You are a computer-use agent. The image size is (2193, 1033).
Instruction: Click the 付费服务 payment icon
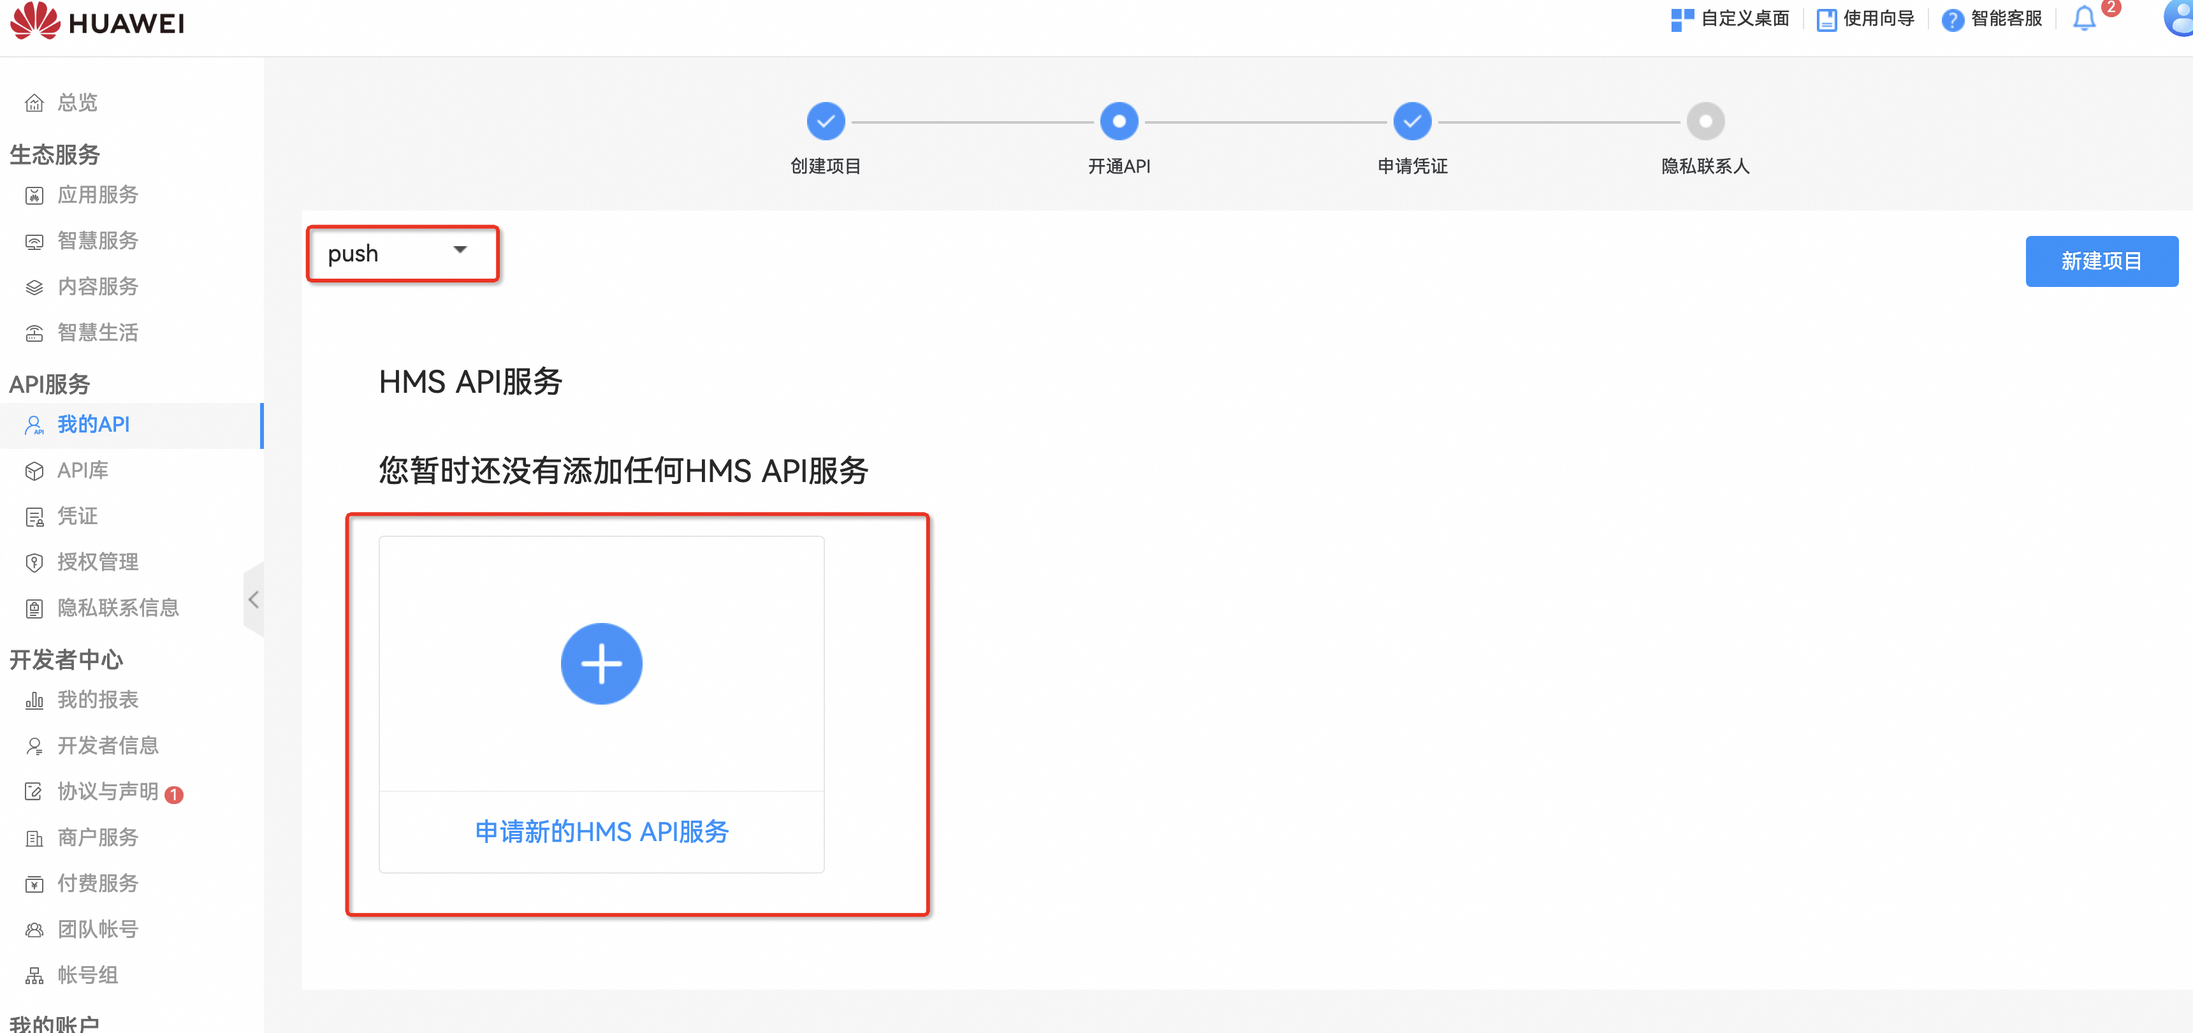coord(34,884)
